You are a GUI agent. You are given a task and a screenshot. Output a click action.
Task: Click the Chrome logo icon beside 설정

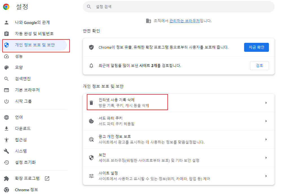pos(6,7)
